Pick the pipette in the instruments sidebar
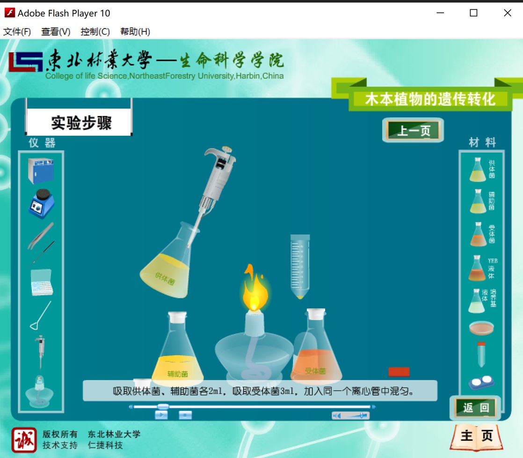 pyautogui.click(x=41, y=352)
